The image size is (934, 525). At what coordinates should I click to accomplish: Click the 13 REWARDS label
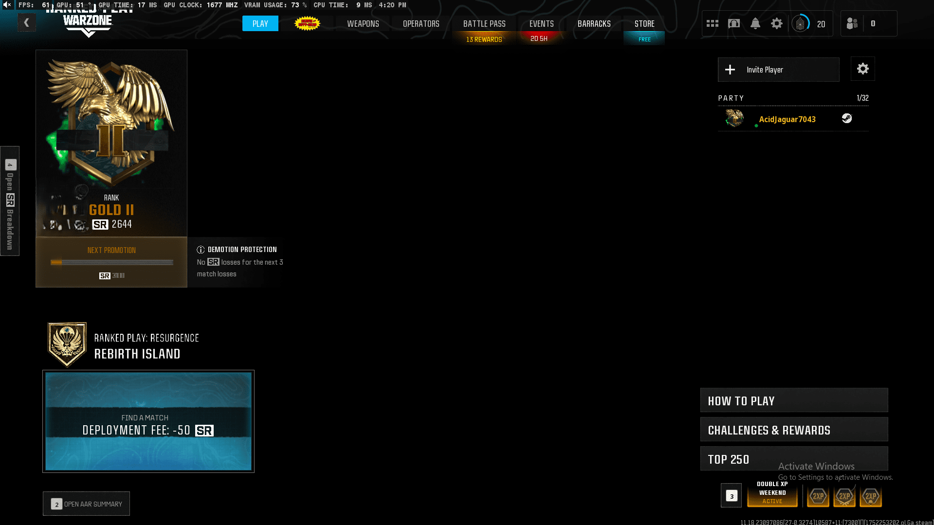pyautogui.click(x=484, y=39)
